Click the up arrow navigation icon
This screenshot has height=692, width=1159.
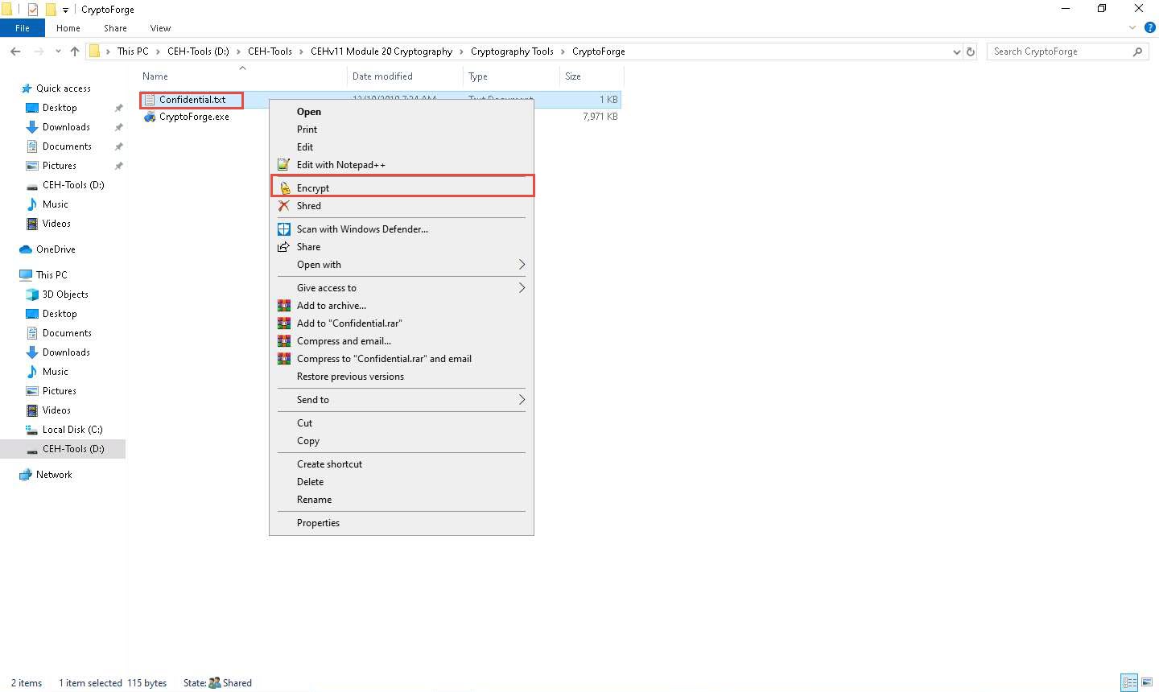click(75, 51)
